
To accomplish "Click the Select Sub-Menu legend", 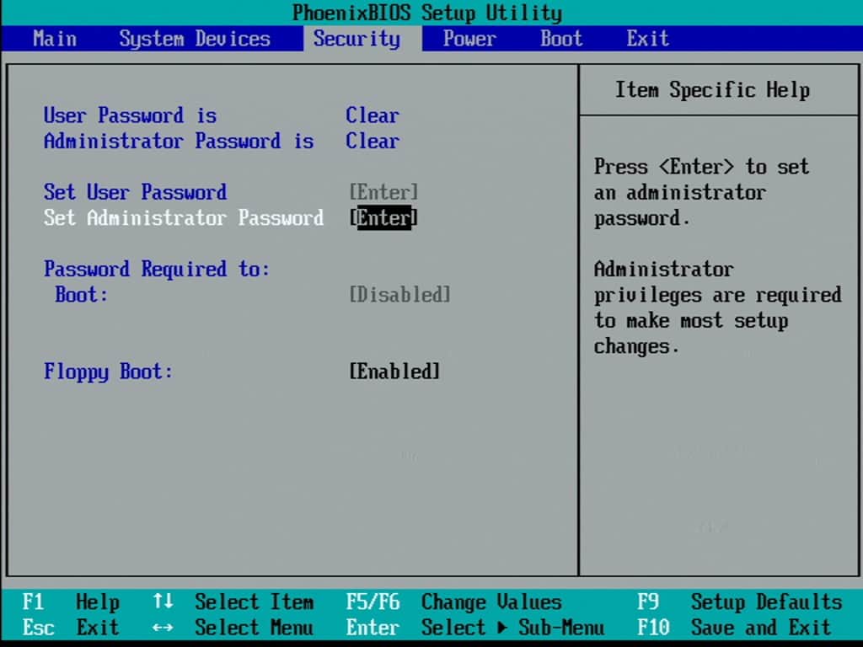I will pos(513,628).
